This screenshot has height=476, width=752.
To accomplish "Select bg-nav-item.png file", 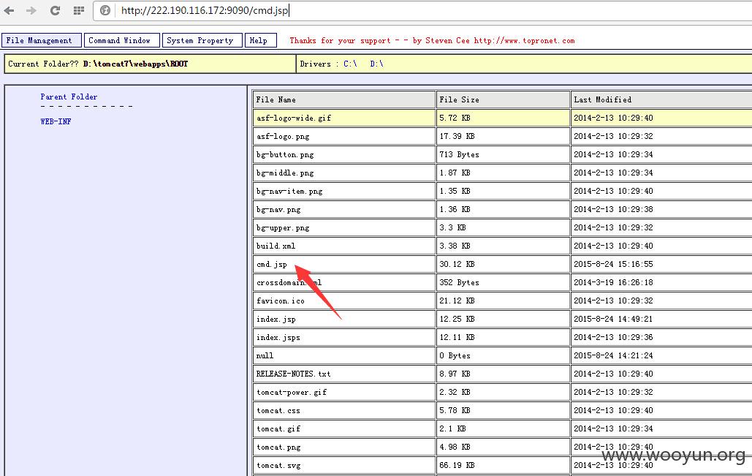I will [x=289, y=191].
